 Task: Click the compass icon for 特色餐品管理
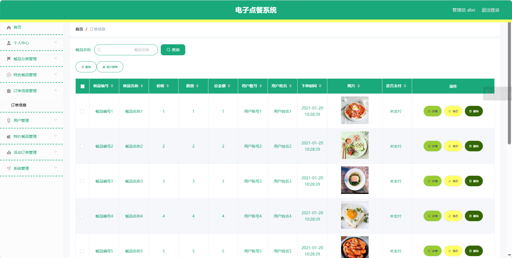(x=9, y=75)
